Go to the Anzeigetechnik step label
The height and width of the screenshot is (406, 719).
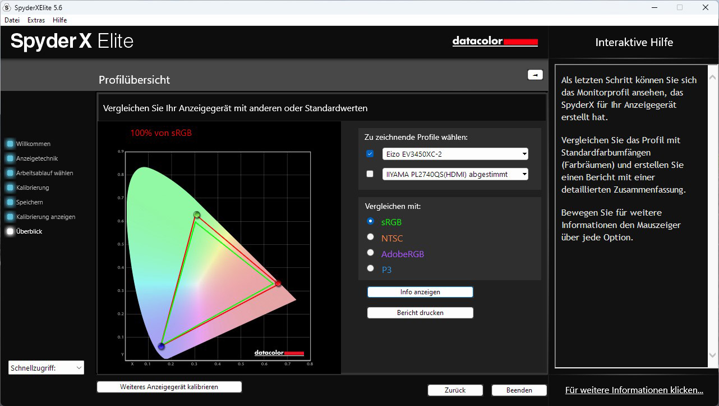(x=37, y=158)
